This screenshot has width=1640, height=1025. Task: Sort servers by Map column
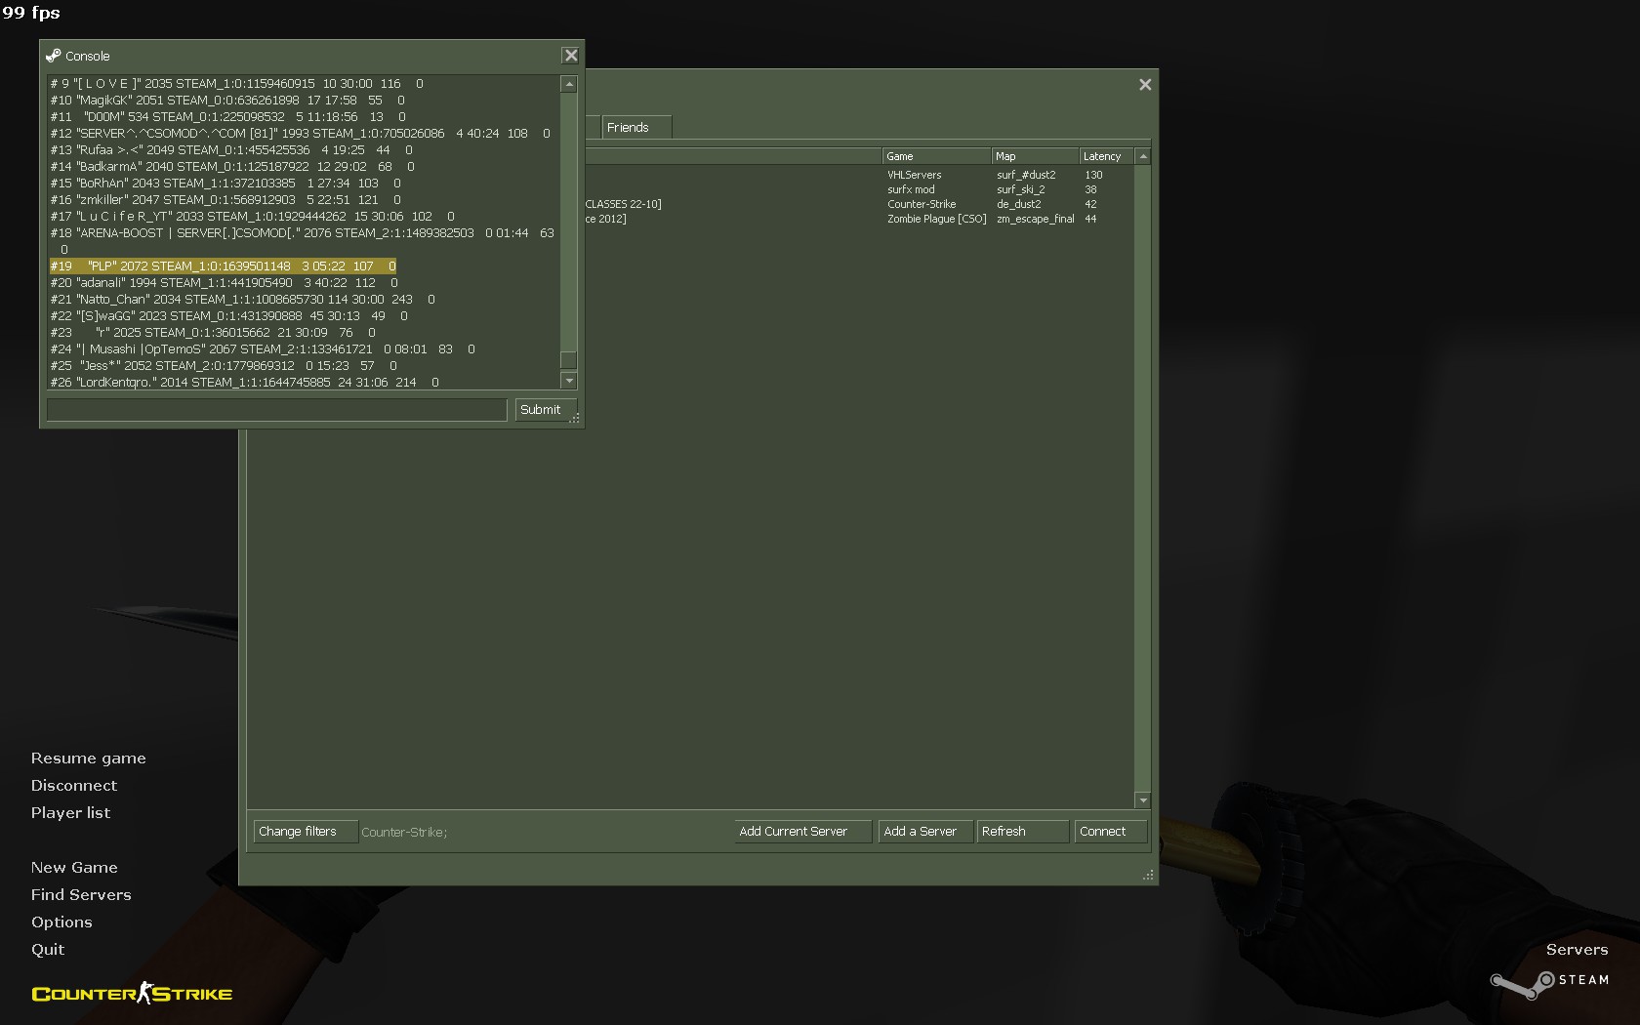pos(1034,156)
